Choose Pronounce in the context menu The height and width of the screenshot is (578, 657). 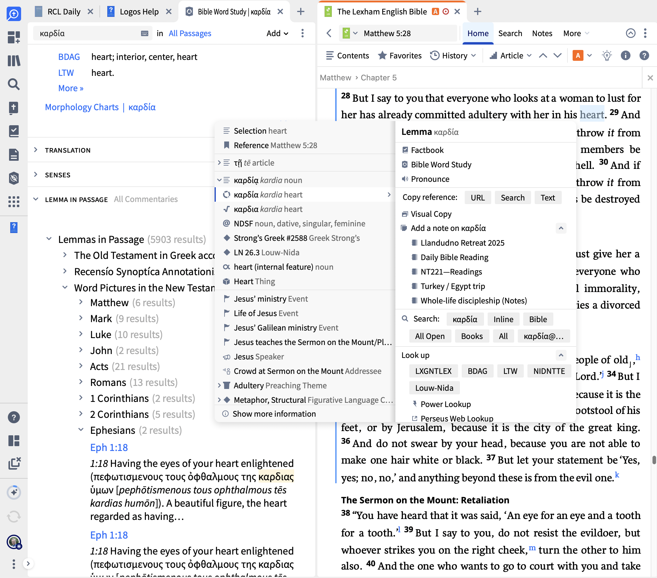pyautogui.click(x=430, y=179)
